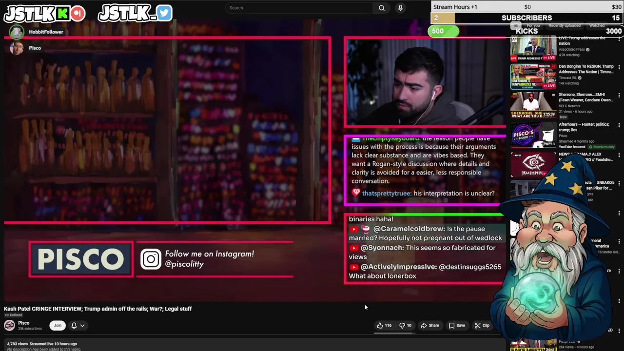Viewport: 624px width, 351px height.
Task: Click the webcam feed of the streamer
Action: [425, 82]
